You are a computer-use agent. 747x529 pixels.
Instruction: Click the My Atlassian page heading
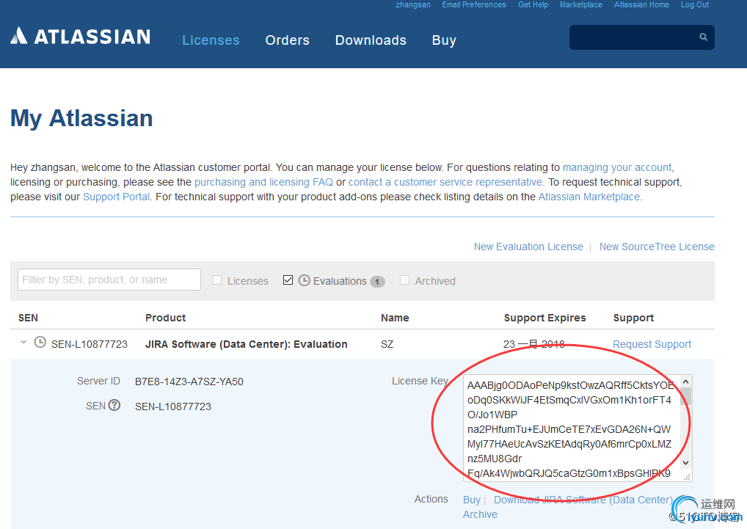coord(81,118)
